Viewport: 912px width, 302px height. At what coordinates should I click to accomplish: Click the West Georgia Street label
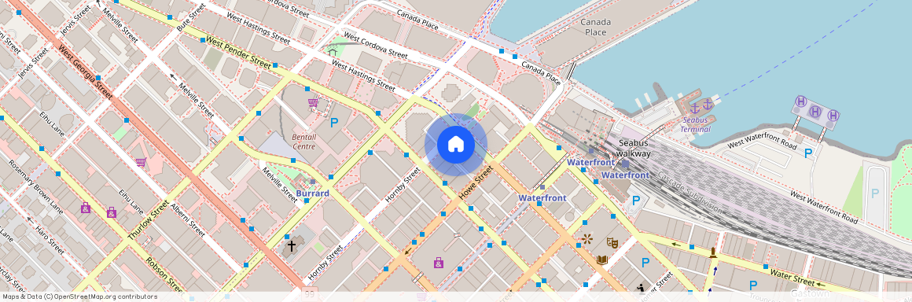coord(86,72)
